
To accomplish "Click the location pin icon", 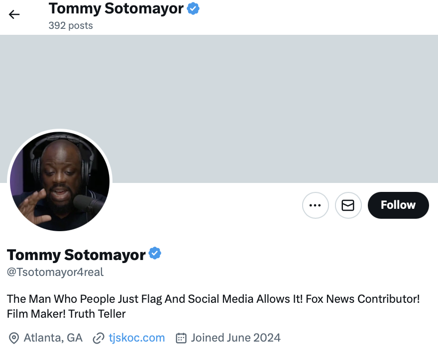I will pos(14,338).
